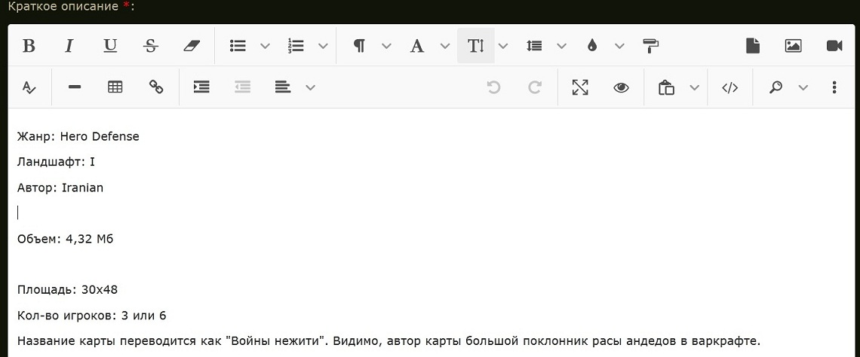Switch editor to fullscreen mode
860x357 pixels.
pos(579,87)
